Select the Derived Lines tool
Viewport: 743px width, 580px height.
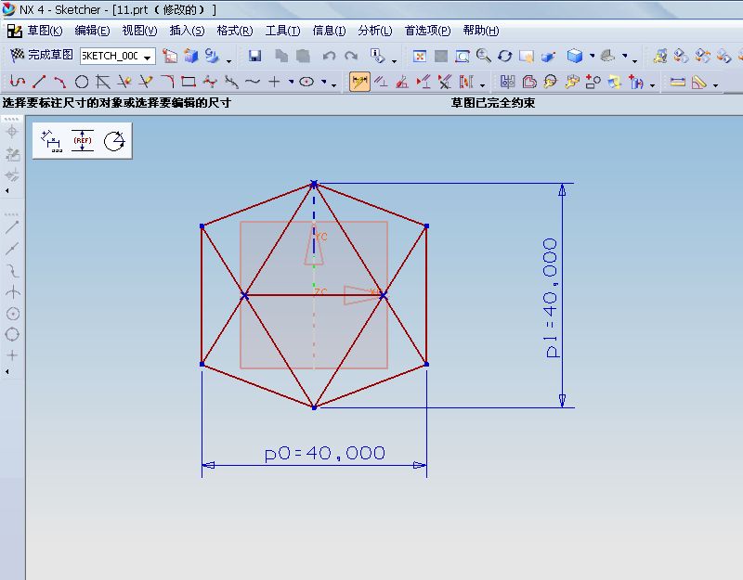(103, 82)
